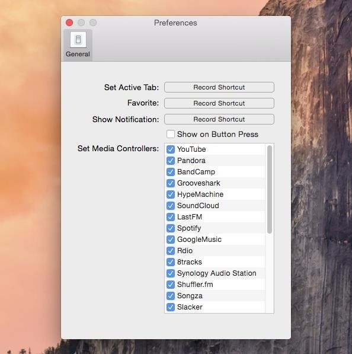Image resolution: width=352 pixels, height=354 pixels.
Task: Select the General tab label
Action: [x=78, y=54]
